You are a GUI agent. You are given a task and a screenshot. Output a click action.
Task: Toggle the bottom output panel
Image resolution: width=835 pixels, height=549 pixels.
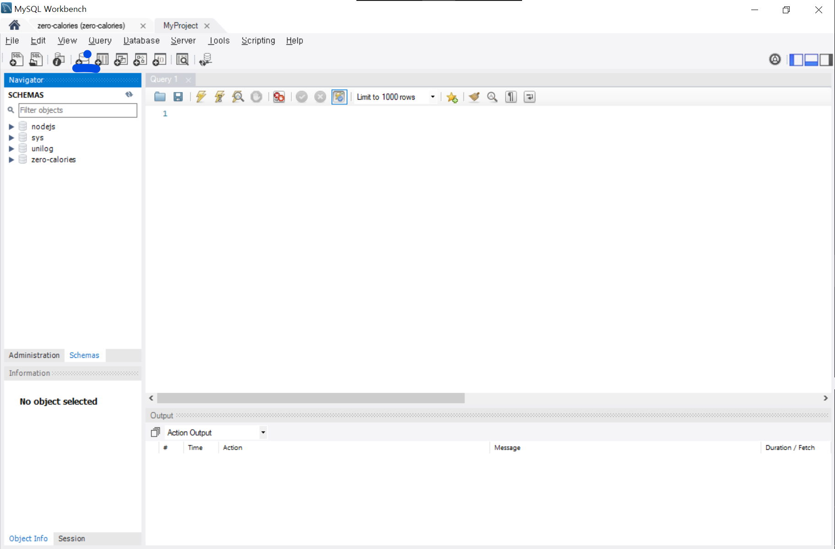click(x=811, y=59)
